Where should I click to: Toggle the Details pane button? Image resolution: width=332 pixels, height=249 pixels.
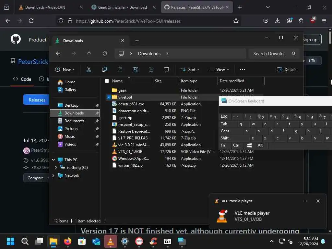pyautogui.click(x=287, y=69)
